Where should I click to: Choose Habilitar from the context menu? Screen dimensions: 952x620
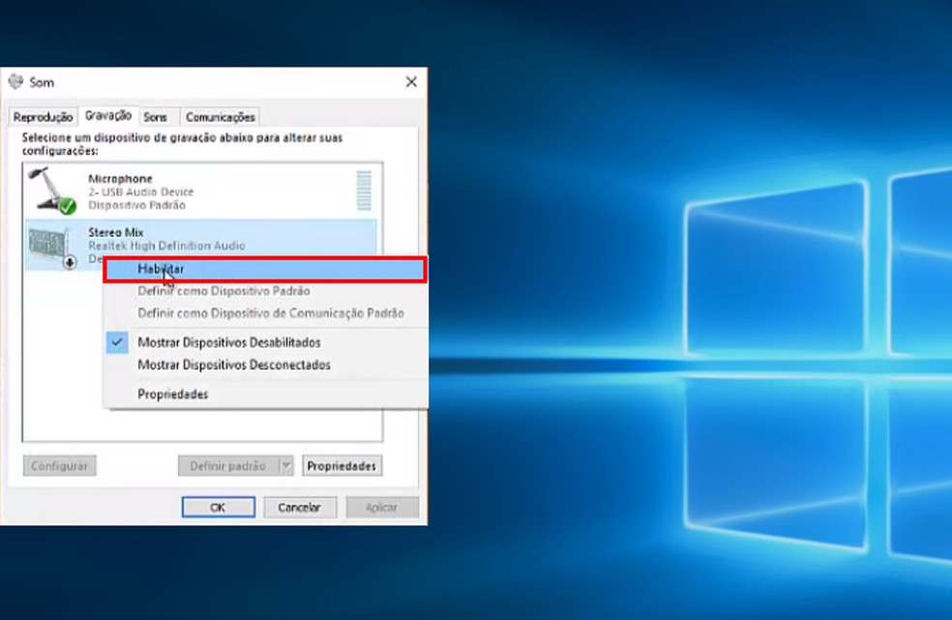[x=265, y=269]
